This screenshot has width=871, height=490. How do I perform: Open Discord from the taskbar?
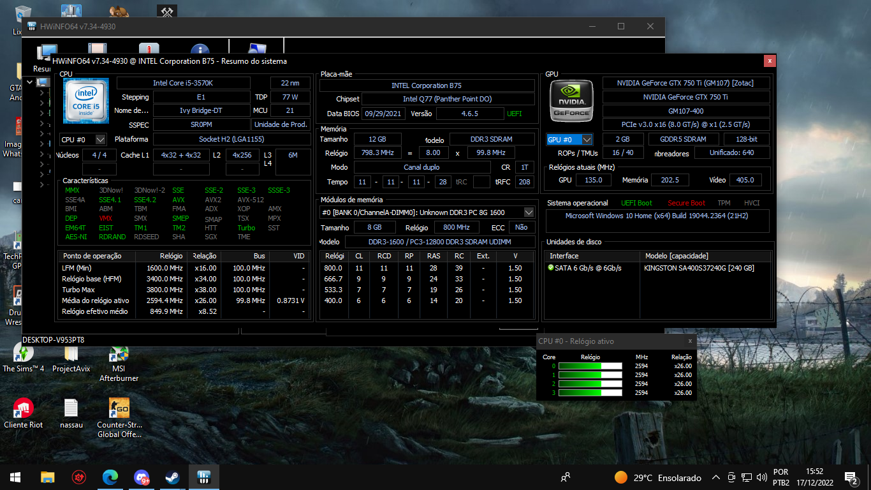pyautogui.click(x=142, y=477)
